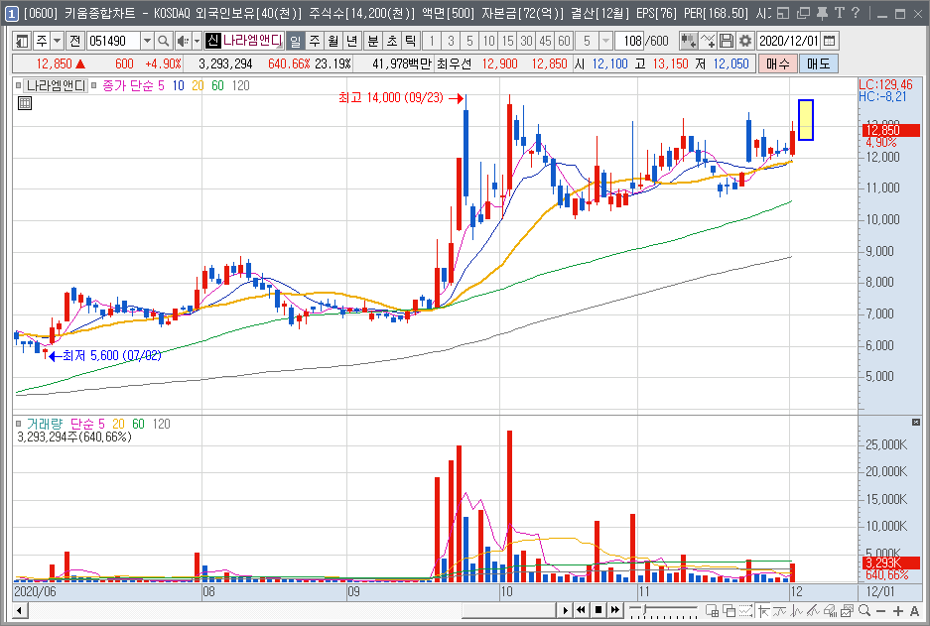The image size is (930, 626).
Task: Click interval preset '30'
Action: [527, 41]
